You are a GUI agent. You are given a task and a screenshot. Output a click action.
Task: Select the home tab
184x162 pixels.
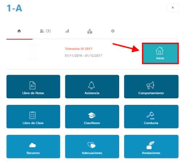[x=19, y=31]
